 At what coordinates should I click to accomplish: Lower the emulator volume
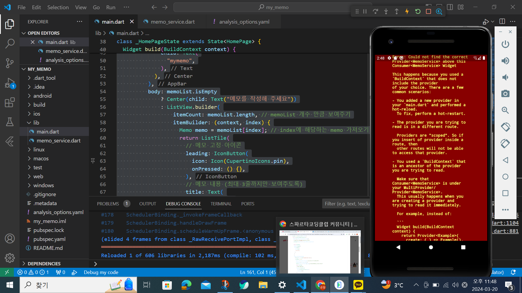(x=505, y=77)
